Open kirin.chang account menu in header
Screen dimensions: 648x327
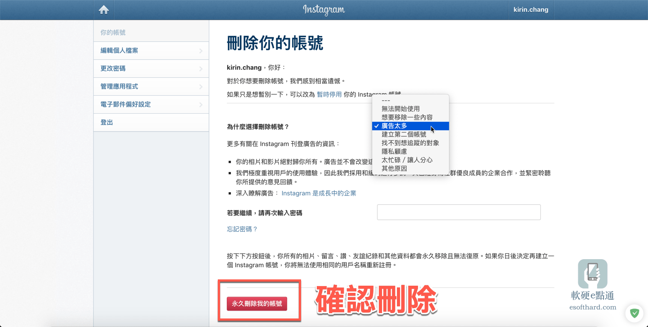point(531,9)
